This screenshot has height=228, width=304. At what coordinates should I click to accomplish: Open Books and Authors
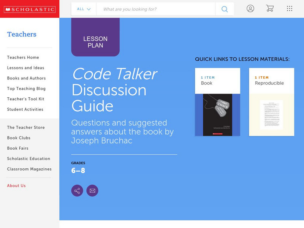(26, 78)
